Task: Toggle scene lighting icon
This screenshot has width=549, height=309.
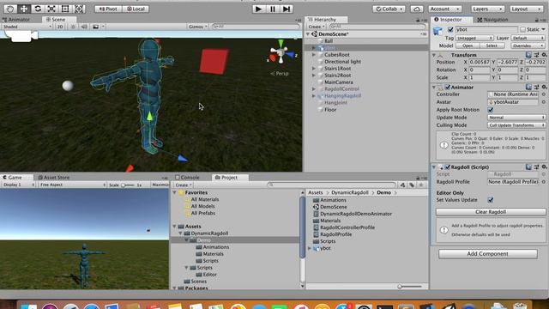Action: coord(73,27)
